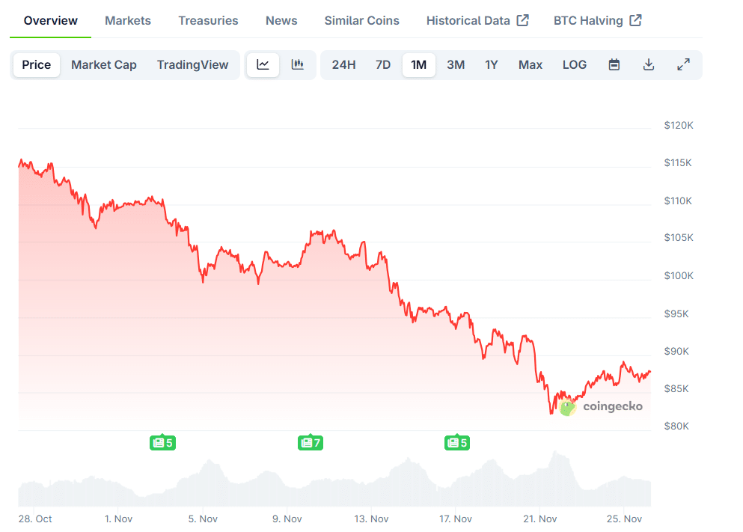Switch chart to Market Cap view
The width and height of the screenshot is (743, 532).
pyautogui.click(x=103, y=65)
